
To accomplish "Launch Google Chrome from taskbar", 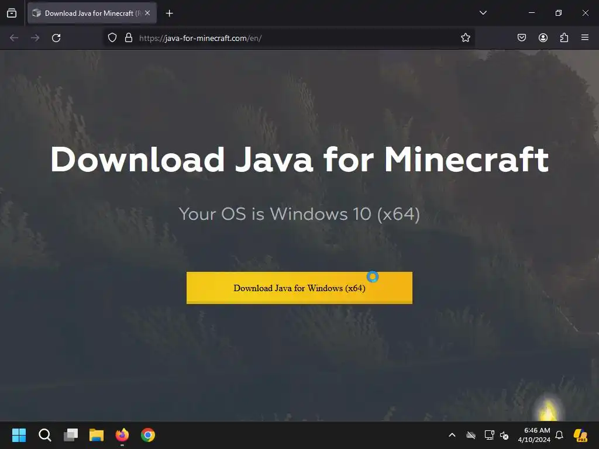I will pos(148,435).
